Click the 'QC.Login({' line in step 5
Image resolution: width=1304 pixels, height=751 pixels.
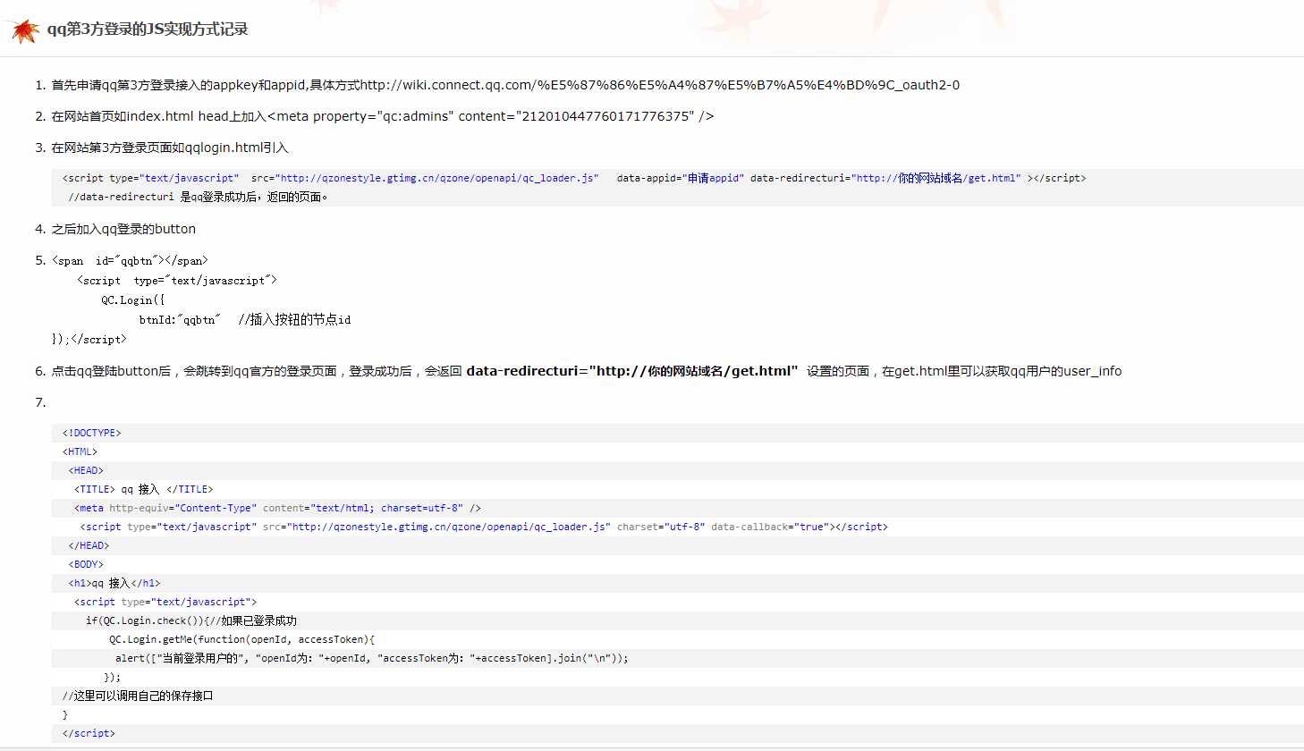tap(133, 300)
